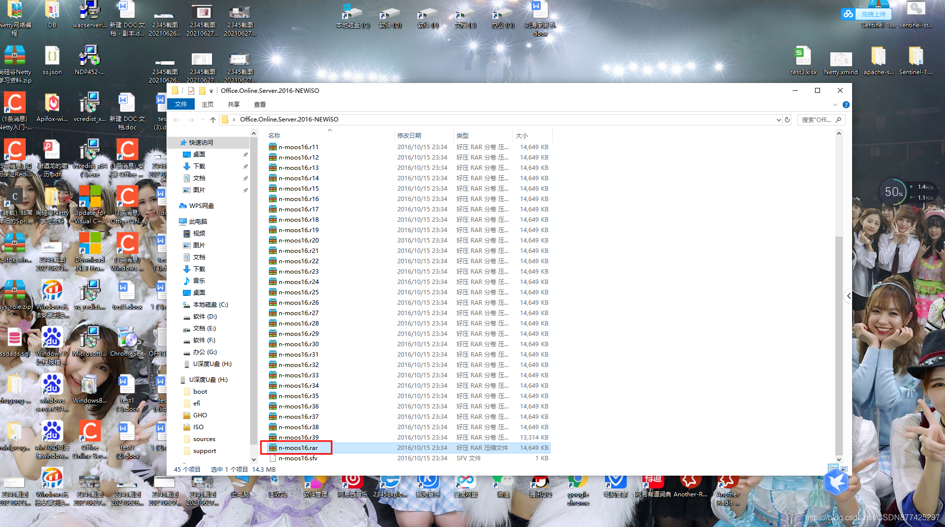Sort files by the 名称 column header

click(330, 135)
